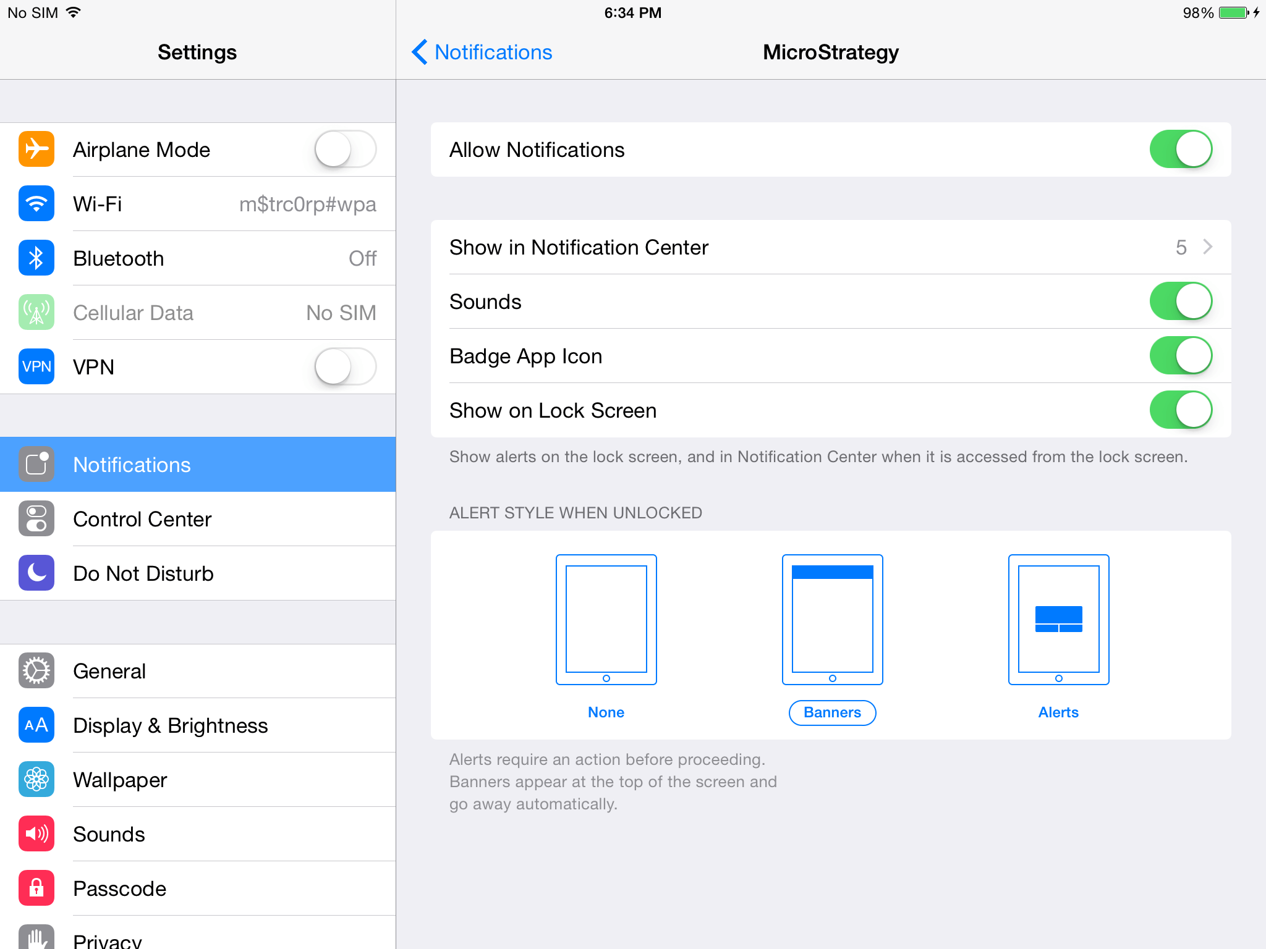Tap the 98% battery percentage text
Image resolution: width=1266 pixels, height=949 pixels.
tap(1198, 13)
